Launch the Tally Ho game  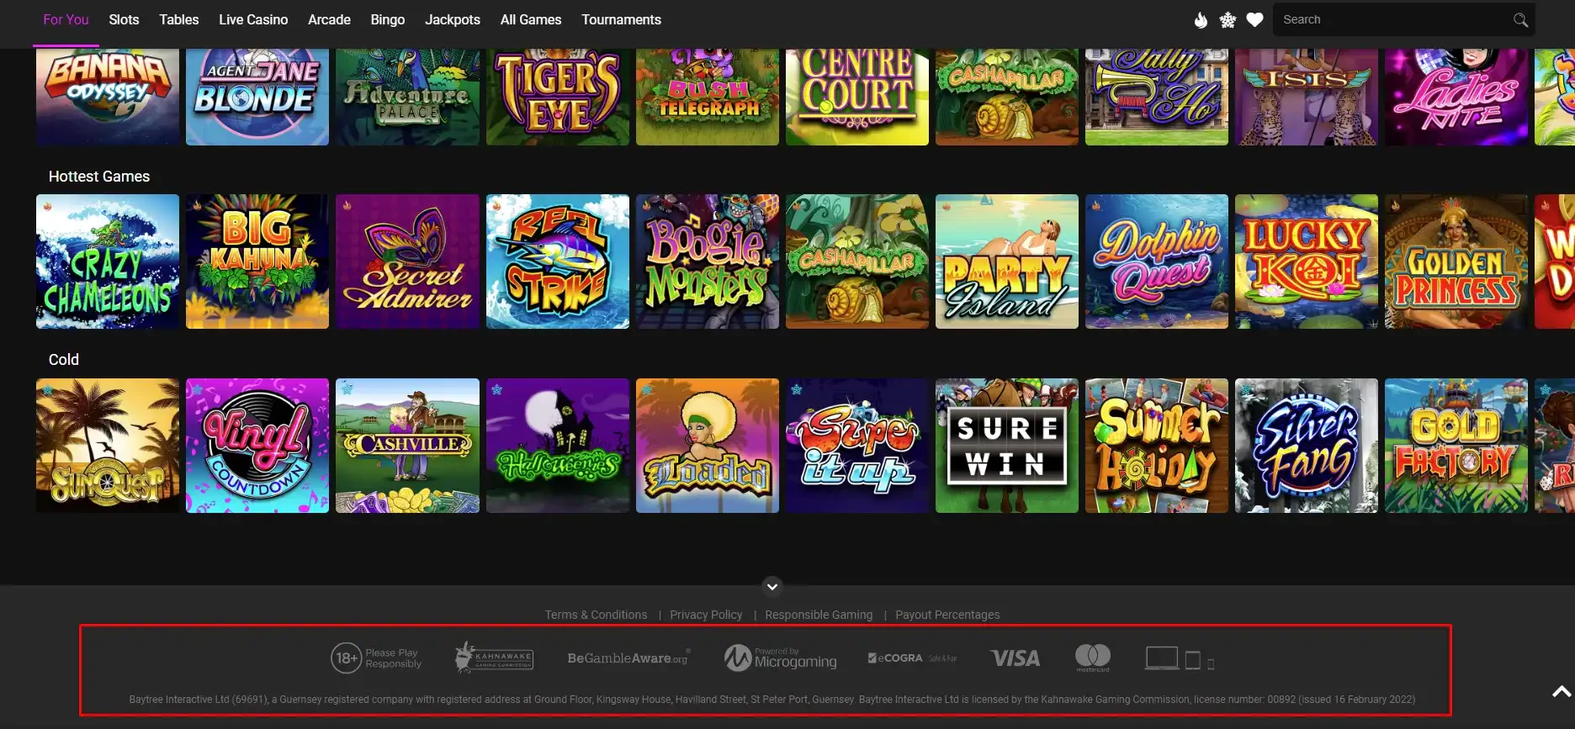[x=1157, y=97]
